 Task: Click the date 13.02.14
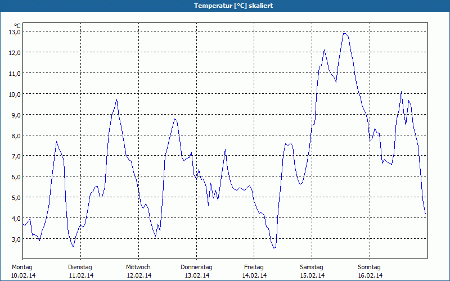[197, 275]
